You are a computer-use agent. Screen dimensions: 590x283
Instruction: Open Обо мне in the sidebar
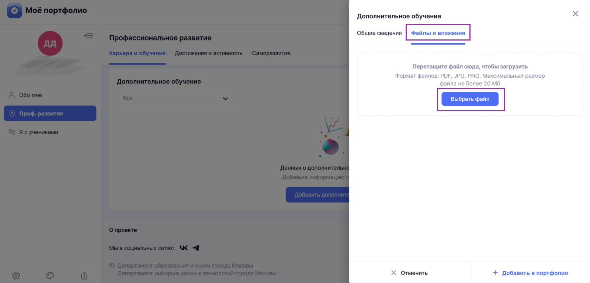(31, 95)
